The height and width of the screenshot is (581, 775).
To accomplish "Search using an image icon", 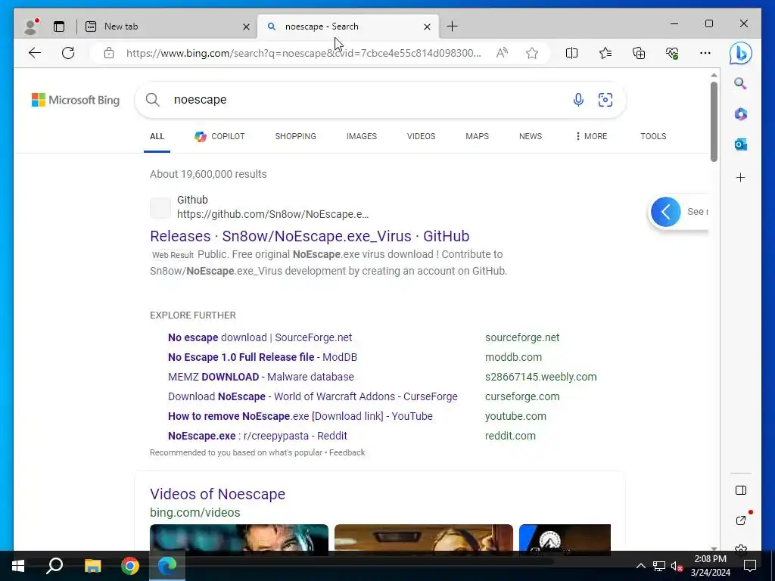I will click(605, 100).
